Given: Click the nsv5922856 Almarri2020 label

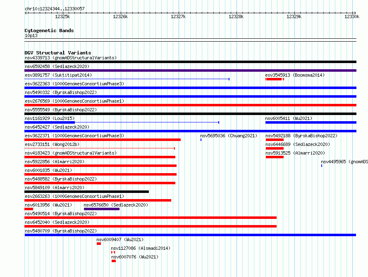Looking at the screenshot, I should pyautogui.click(x=55, y=162).
